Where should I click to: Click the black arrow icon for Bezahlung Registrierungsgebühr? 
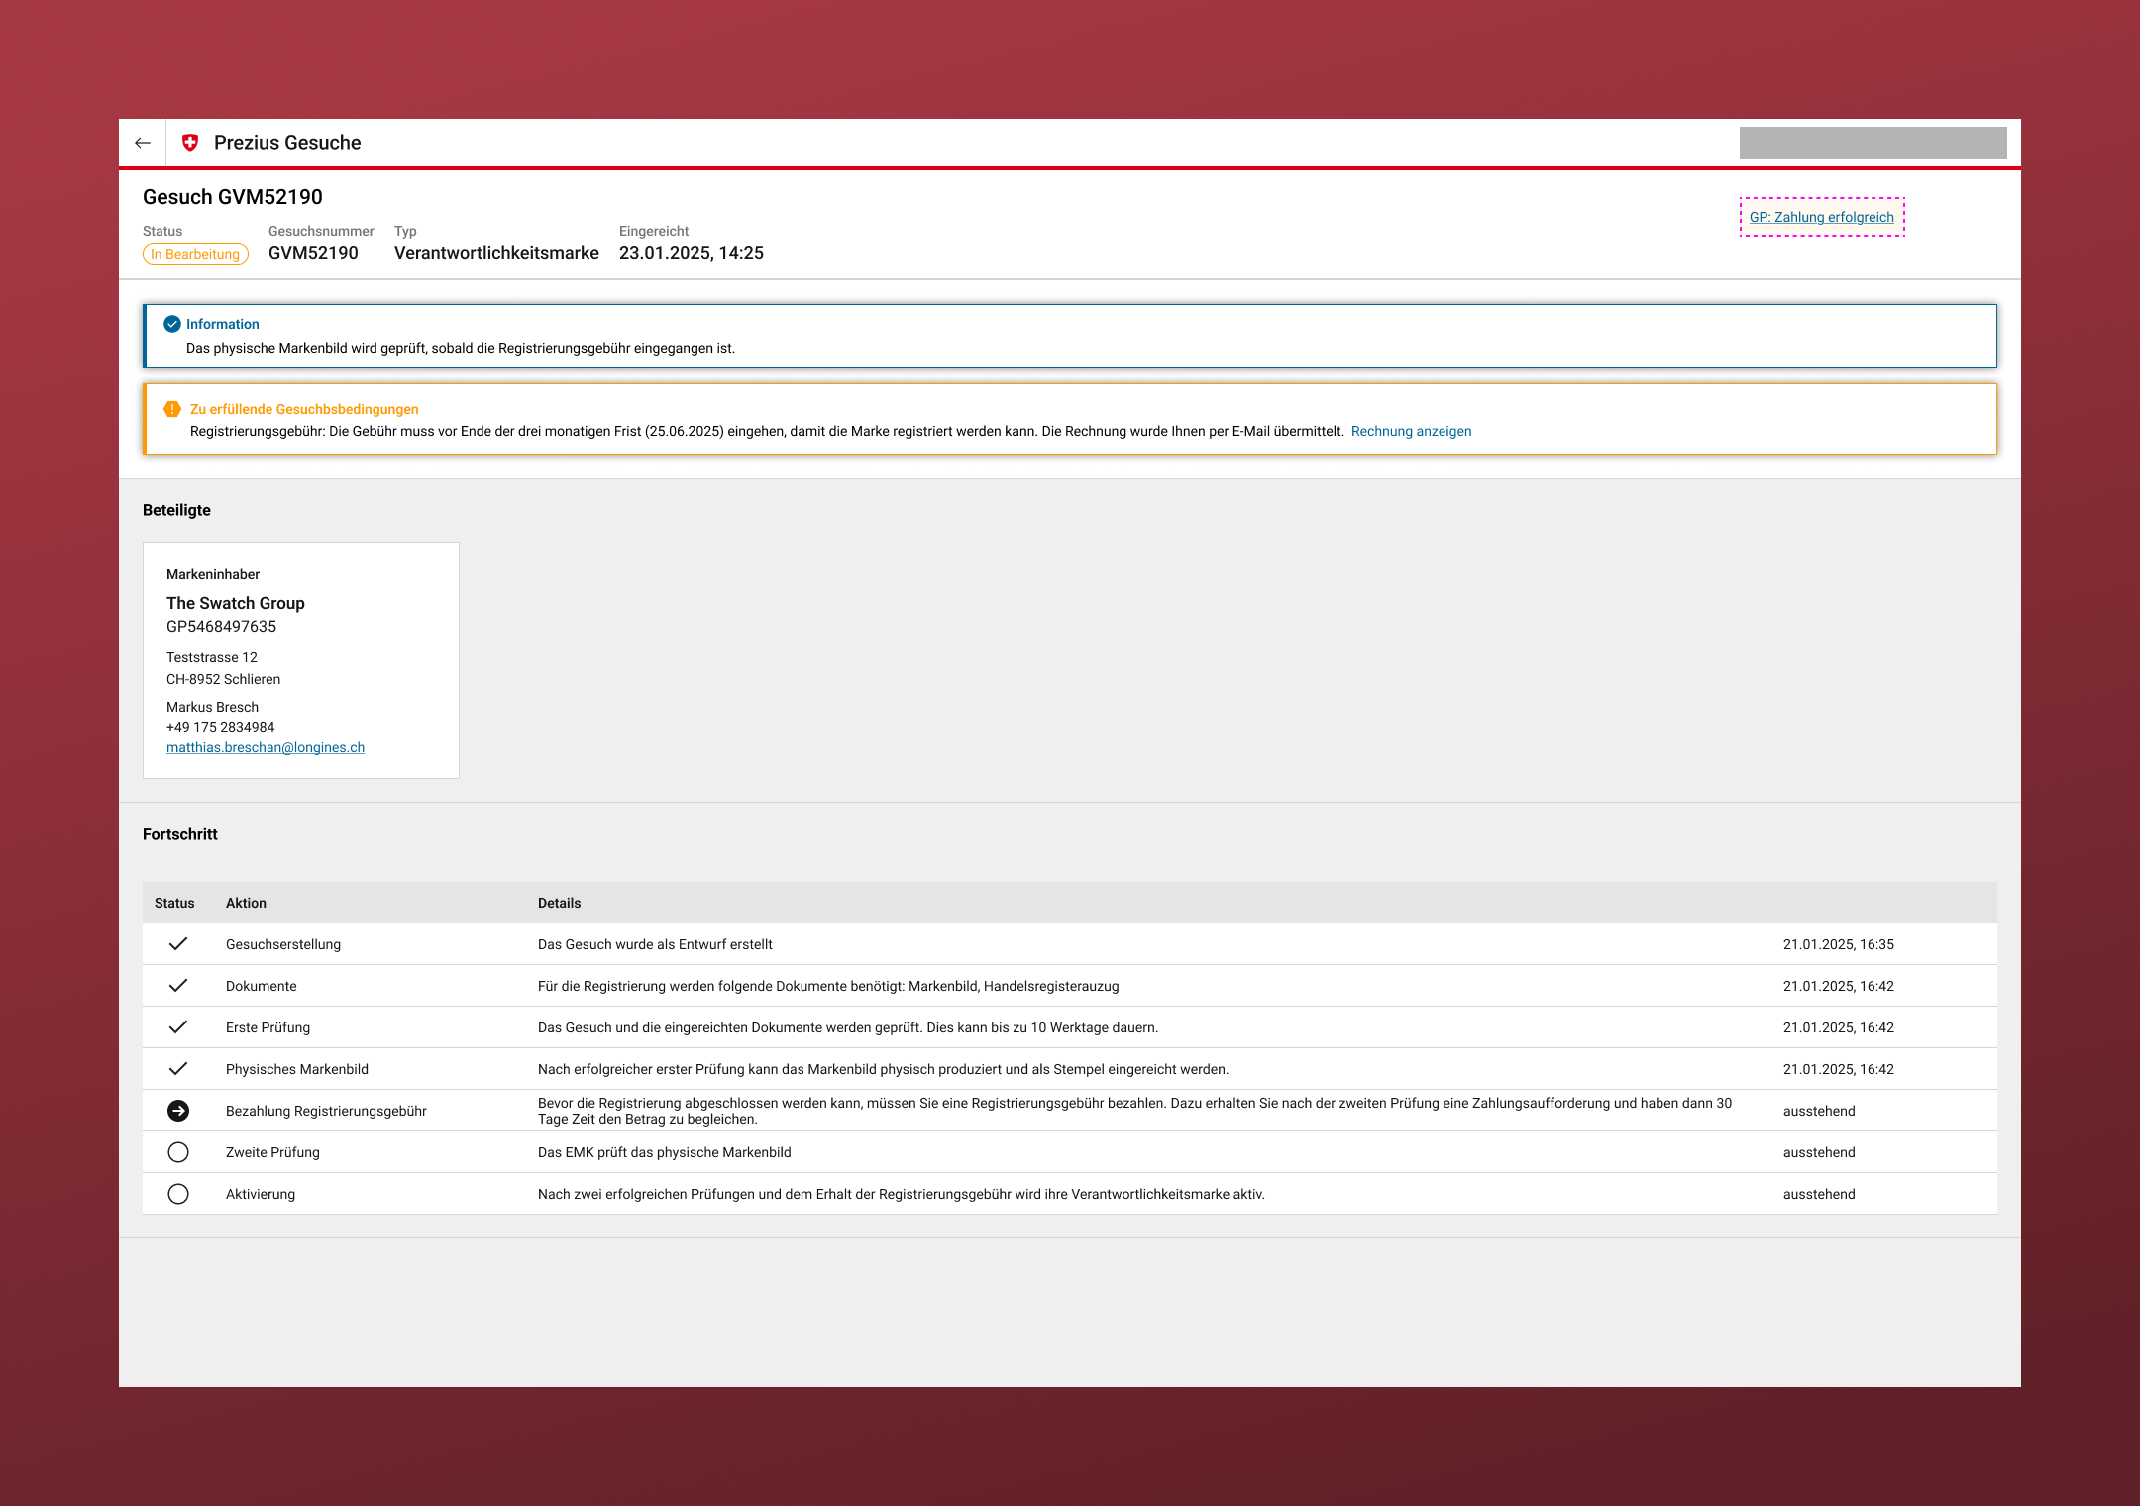click(178, 1111)
